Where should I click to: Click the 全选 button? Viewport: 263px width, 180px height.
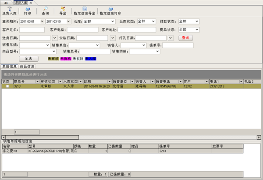(28, 58)
